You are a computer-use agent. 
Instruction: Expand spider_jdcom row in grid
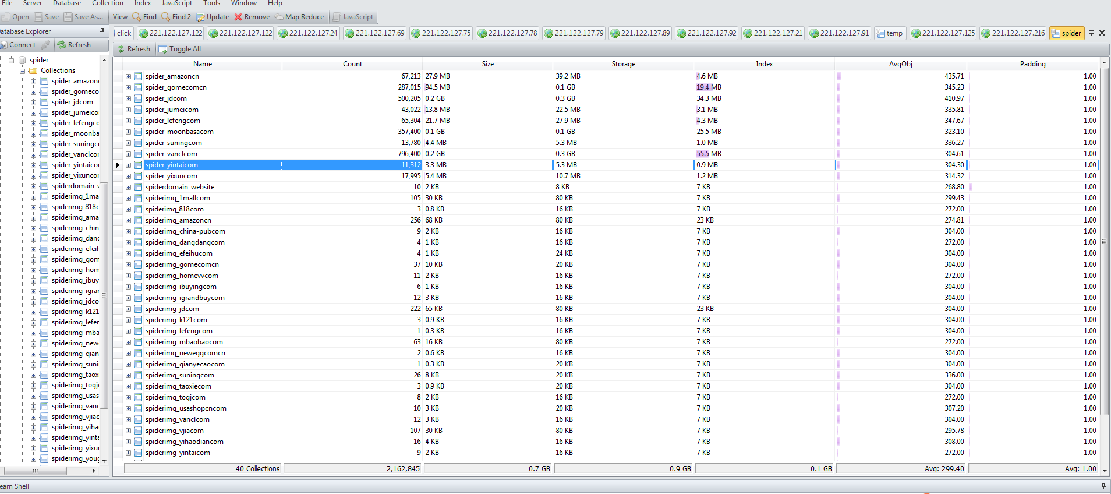point(128,98)
